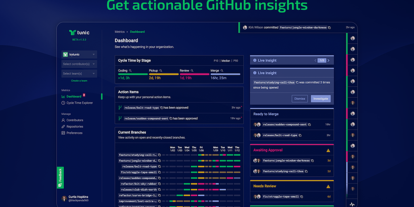Select the P10 percentile option
This screenshot has height=207, width=414.
coord(216,61)
